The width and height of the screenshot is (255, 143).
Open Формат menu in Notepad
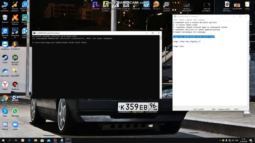189,20
